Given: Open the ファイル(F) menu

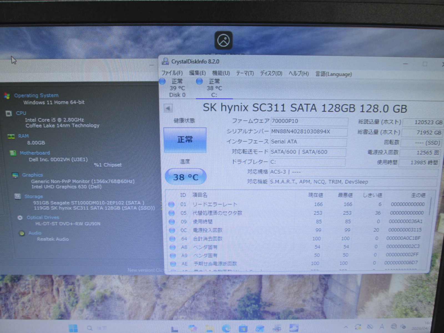Looking at the screenshot, I should 172,73.
